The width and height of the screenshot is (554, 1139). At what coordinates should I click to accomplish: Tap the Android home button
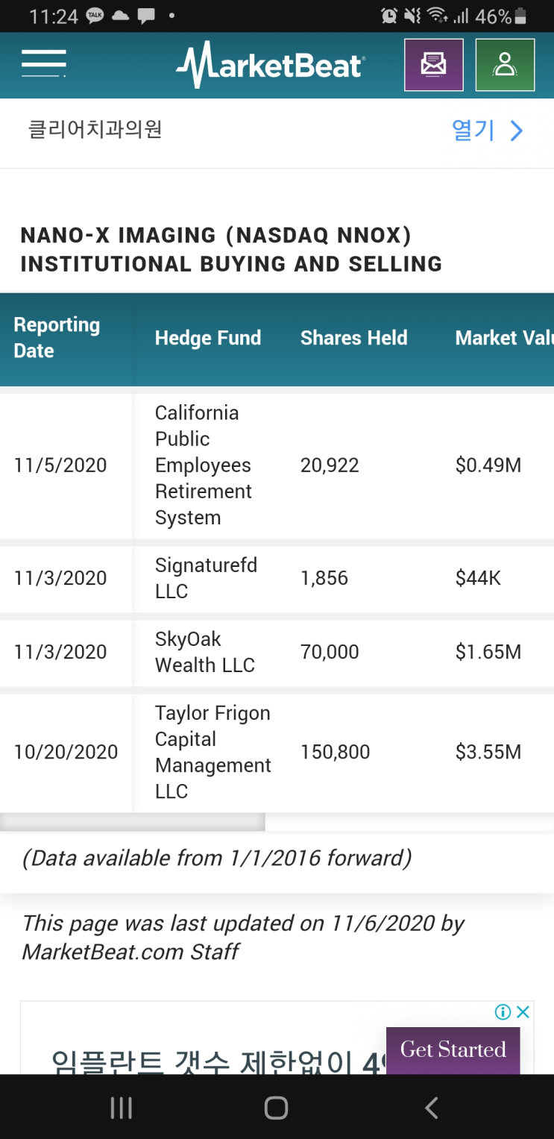tap(276, 1108)
